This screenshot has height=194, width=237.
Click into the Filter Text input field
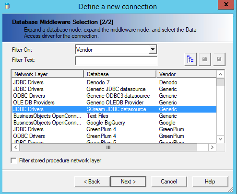(116, 61)
